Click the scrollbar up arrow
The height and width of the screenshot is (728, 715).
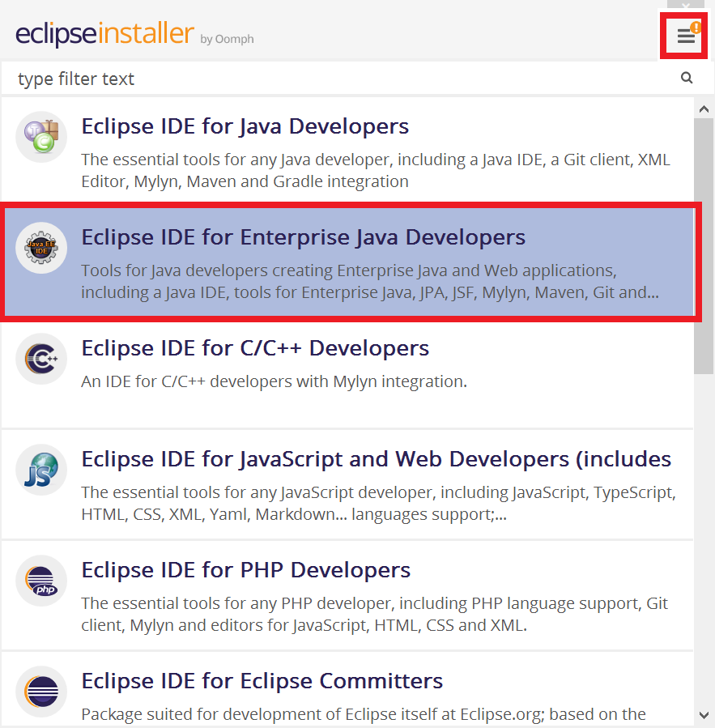(704, 109)
